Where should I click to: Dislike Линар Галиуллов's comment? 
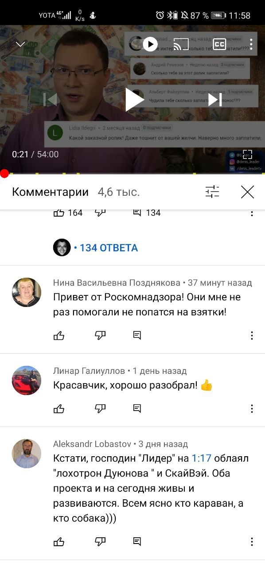tap(100, 408)
